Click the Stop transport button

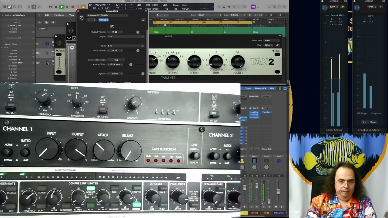[56, 7]
